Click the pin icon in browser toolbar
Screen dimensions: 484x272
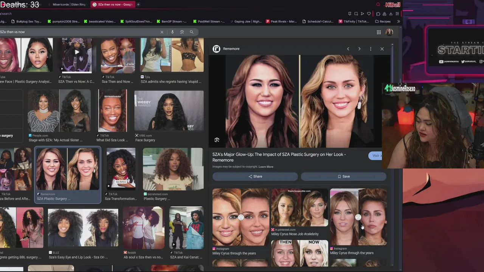350,14
